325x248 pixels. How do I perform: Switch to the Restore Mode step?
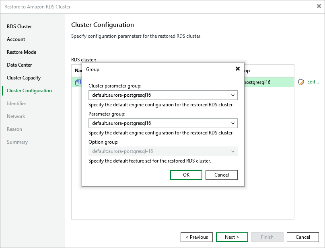tap(21, 52)
